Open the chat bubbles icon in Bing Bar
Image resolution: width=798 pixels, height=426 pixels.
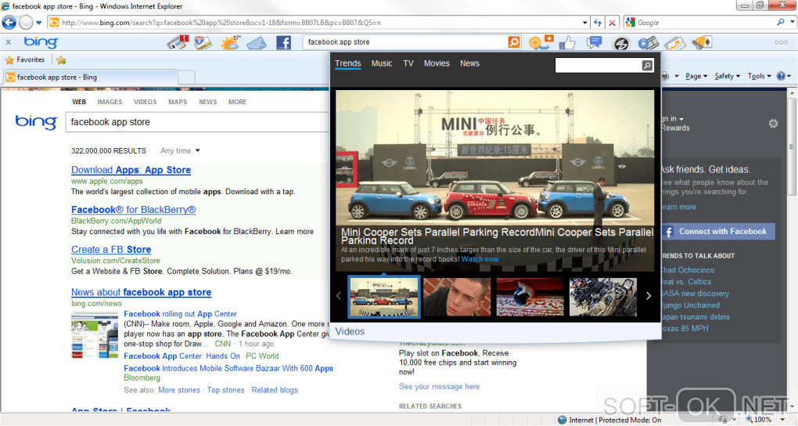click(594, 42)
